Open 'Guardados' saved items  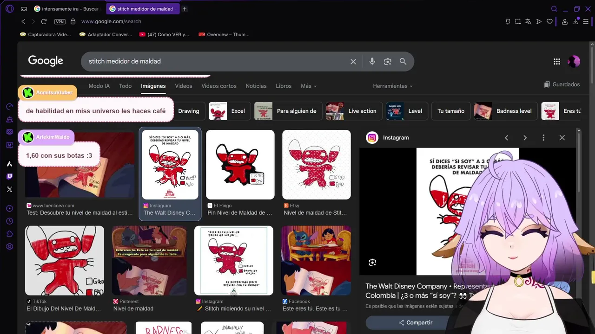tap(562, 84)
